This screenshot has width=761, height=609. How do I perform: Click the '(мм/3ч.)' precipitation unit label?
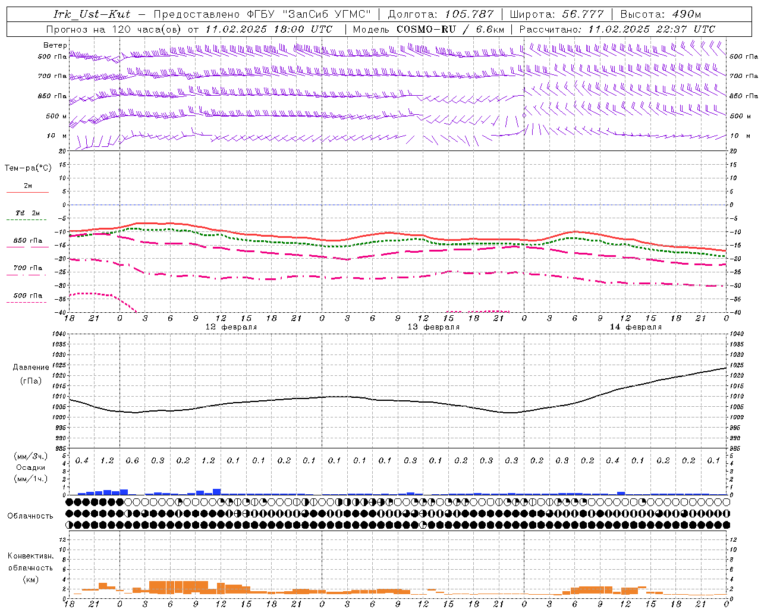coord(30,456)
